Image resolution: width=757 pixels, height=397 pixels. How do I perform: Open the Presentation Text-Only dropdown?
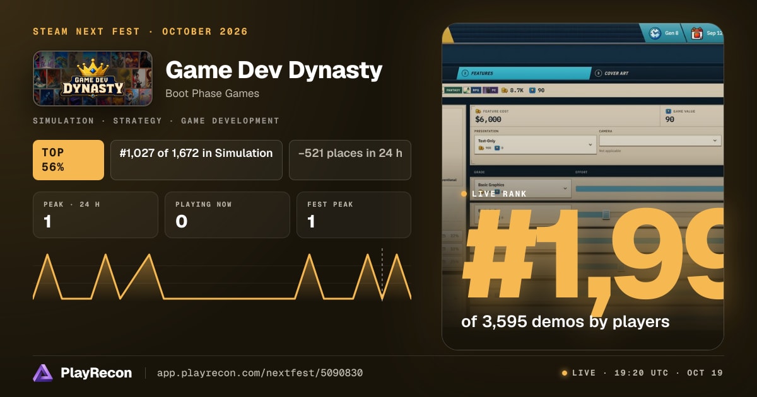[x=535, y=144]
